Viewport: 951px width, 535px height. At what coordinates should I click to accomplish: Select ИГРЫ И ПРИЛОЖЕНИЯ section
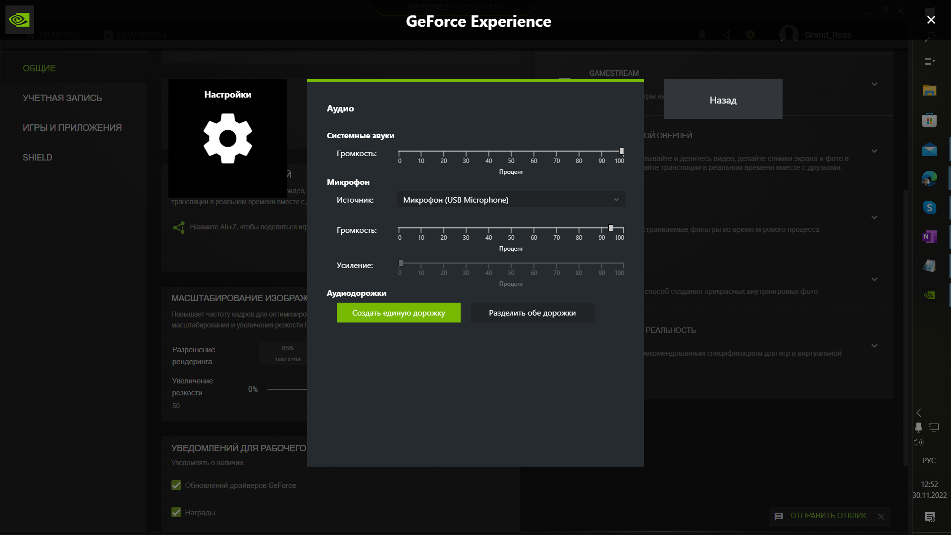coord(72,128)
